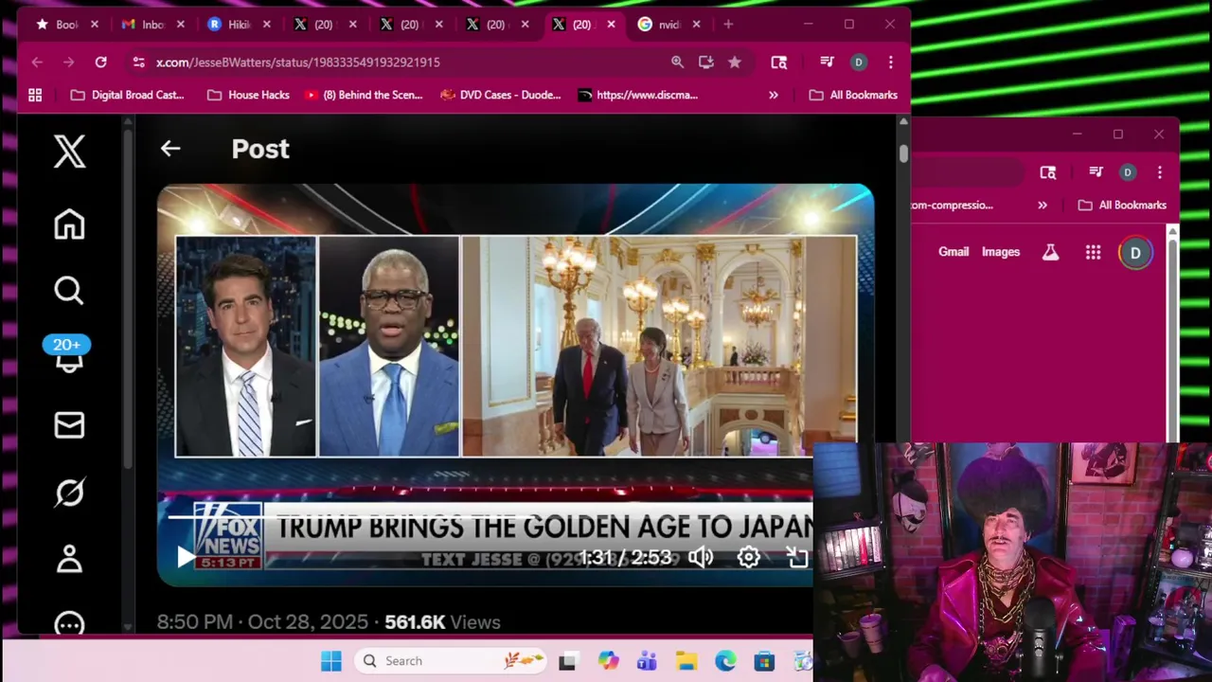Open More circle icon in X sidebar

point(69,623)
